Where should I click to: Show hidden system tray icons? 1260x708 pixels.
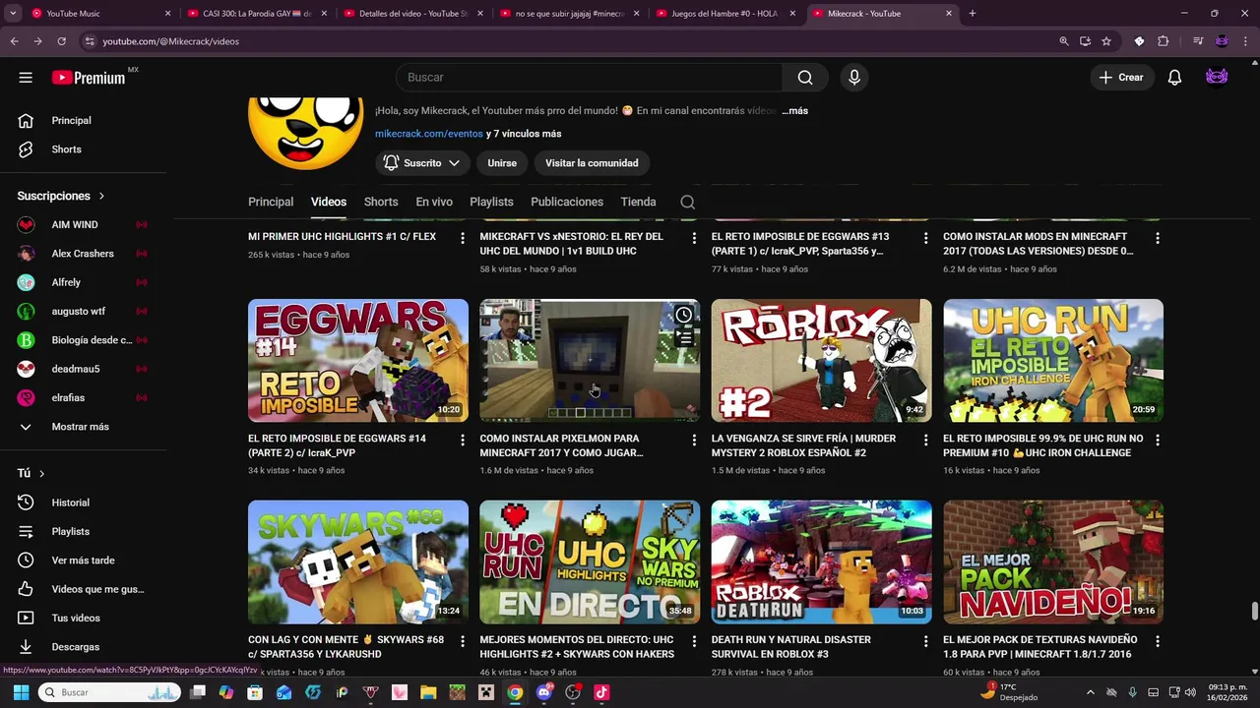tap(1090, 692)
